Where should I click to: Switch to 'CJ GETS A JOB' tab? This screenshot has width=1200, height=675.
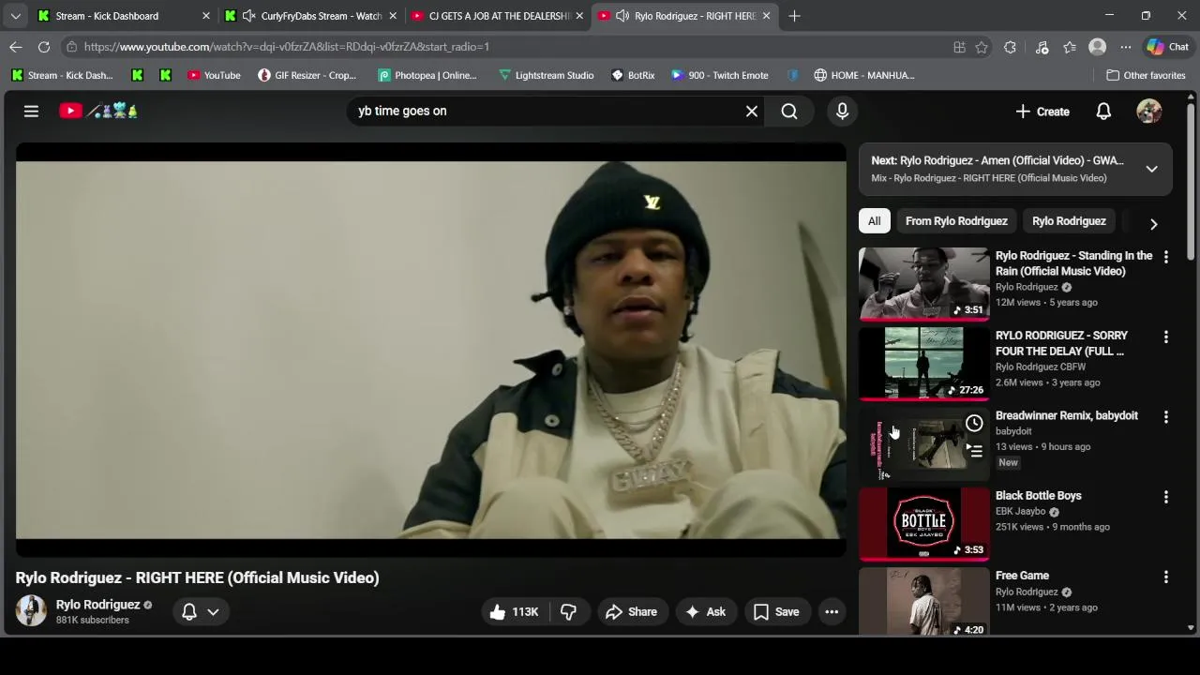pos(497,16)
